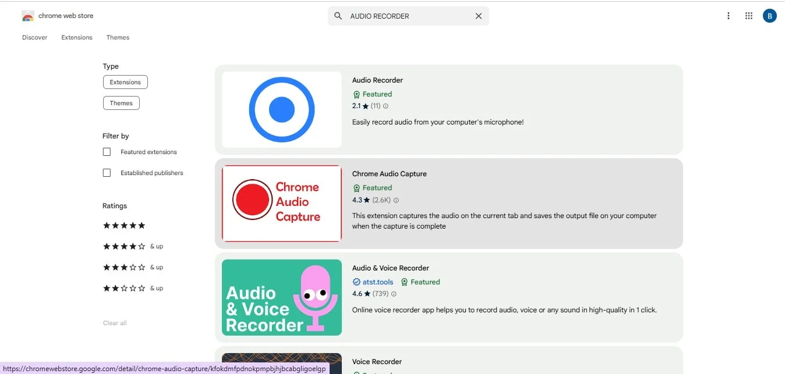Screen dimensions: 785x374
Task: Click the Chrome Web Store rainbow logo
Action: click(28, 16)
